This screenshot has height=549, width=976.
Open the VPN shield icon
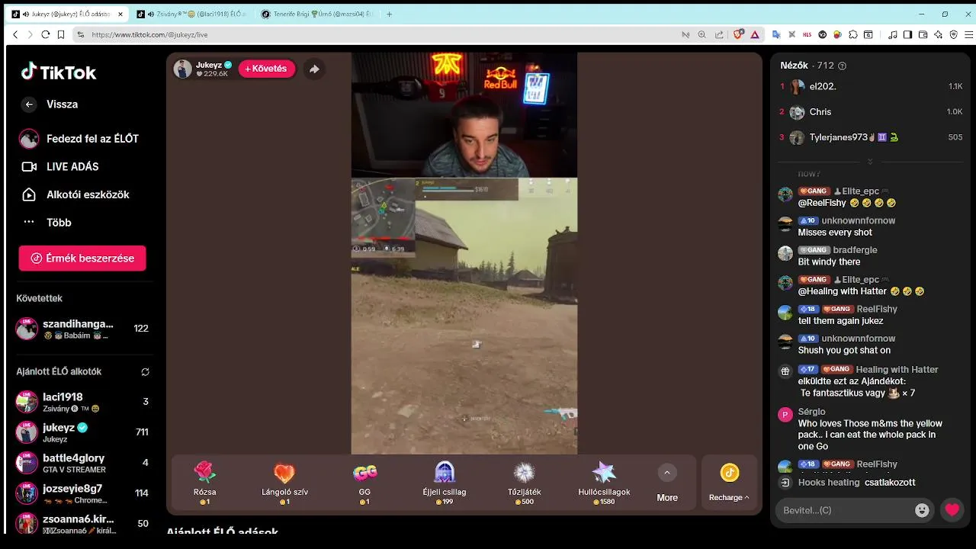954,34
